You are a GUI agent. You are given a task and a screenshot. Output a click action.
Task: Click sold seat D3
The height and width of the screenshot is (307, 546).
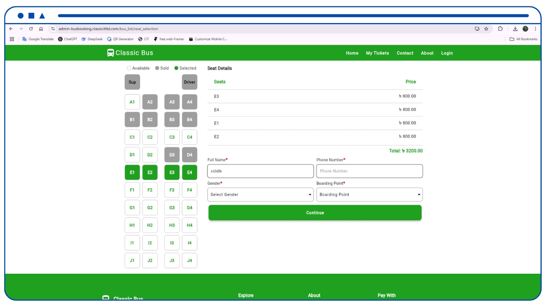tap(172, 155)
